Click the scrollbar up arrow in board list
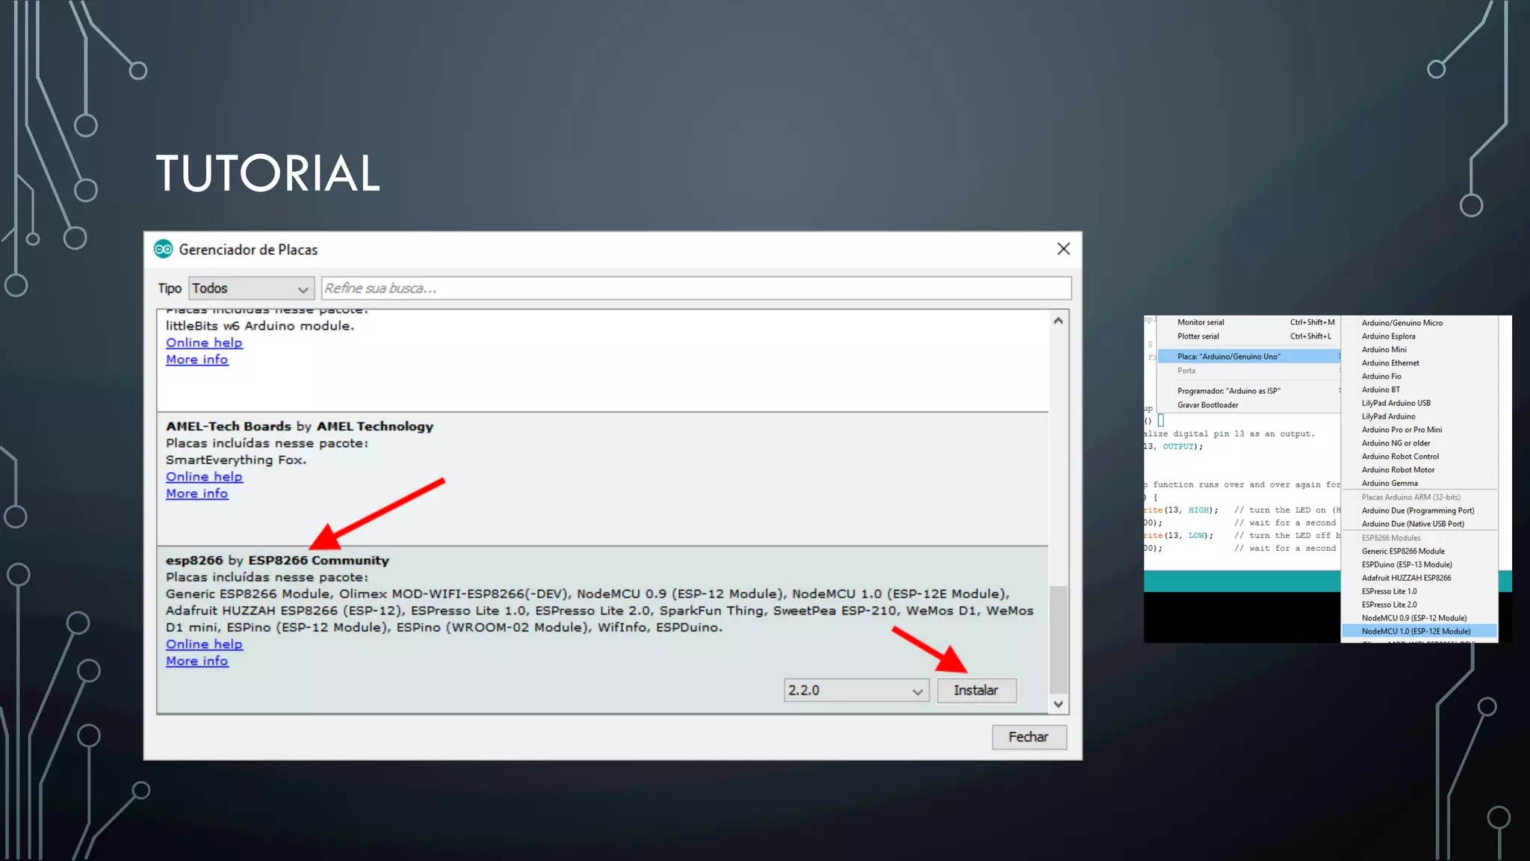1530x861 pixels. pyautogui.click(x=1058, y=321)
